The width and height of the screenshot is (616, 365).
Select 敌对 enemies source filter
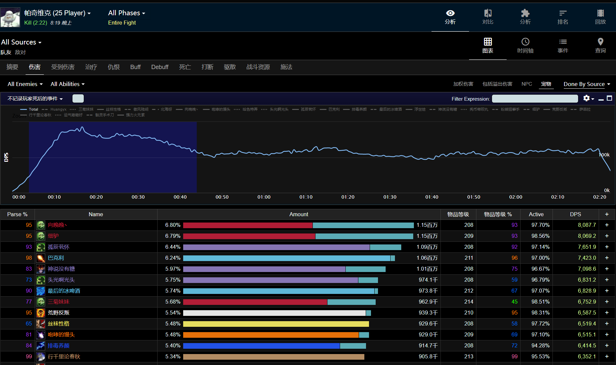click(x=20, y=52)
